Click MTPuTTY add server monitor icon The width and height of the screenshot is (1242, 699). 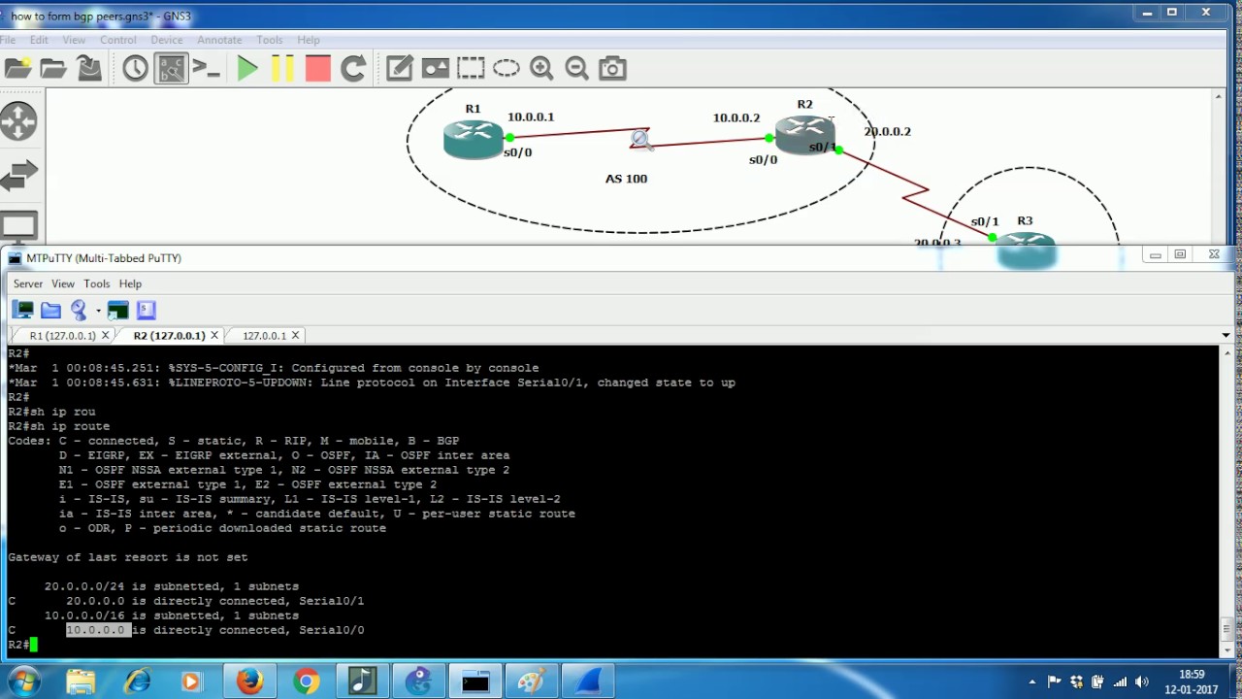tap(22, 310)
